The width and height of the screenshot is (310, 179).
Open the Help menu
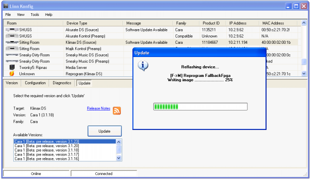point(49,15)
